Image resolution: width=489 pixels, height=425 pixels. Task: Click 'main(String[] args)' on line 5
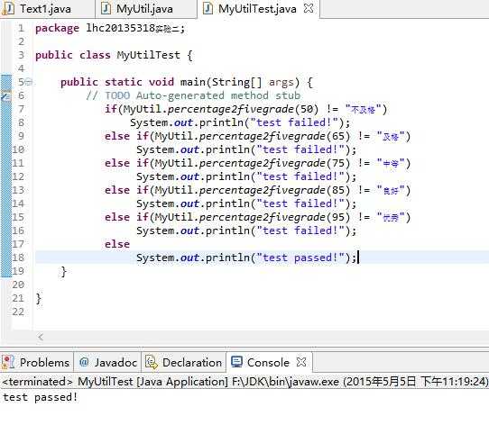pos(240,82)
